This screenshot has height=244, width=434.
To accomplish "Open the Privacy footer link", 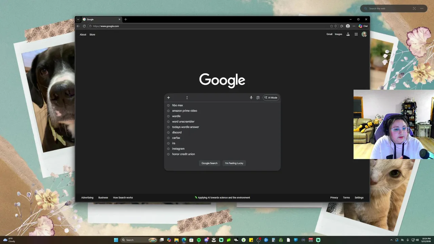I will point(334,198).
